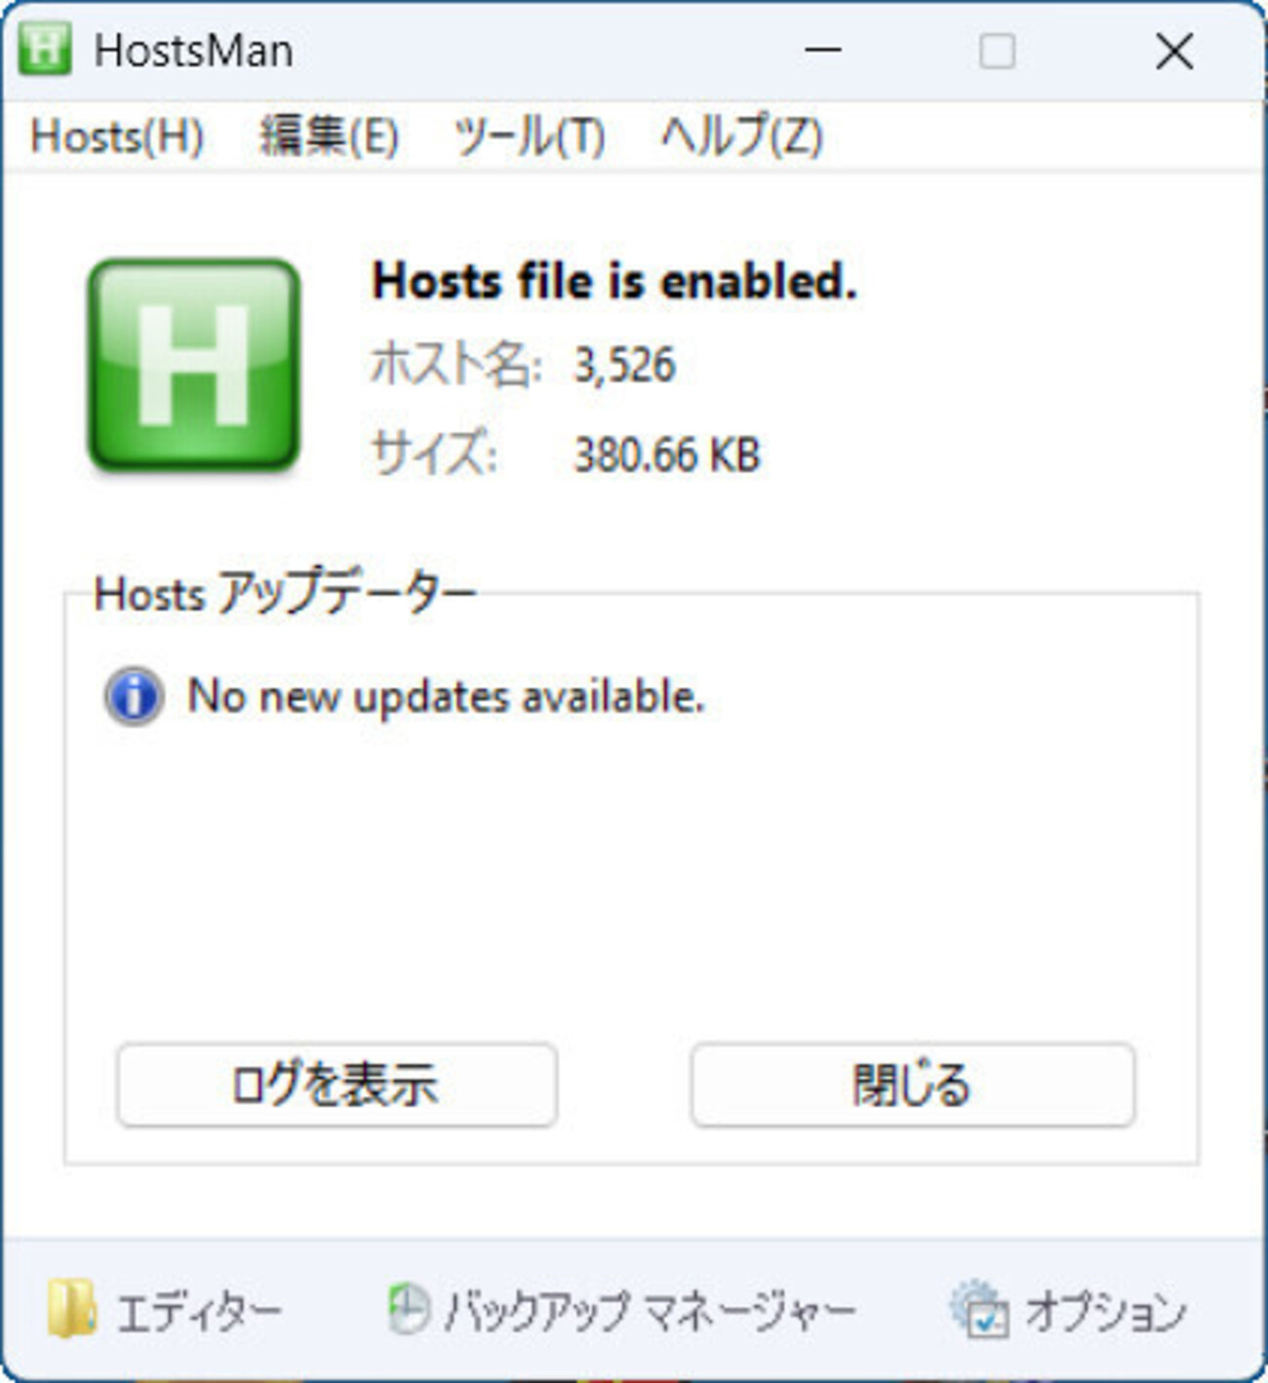Open the Hosts(H) menu

pos(117,136)
